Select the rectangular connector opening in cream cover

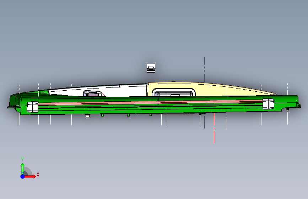[x=174, y=92]
